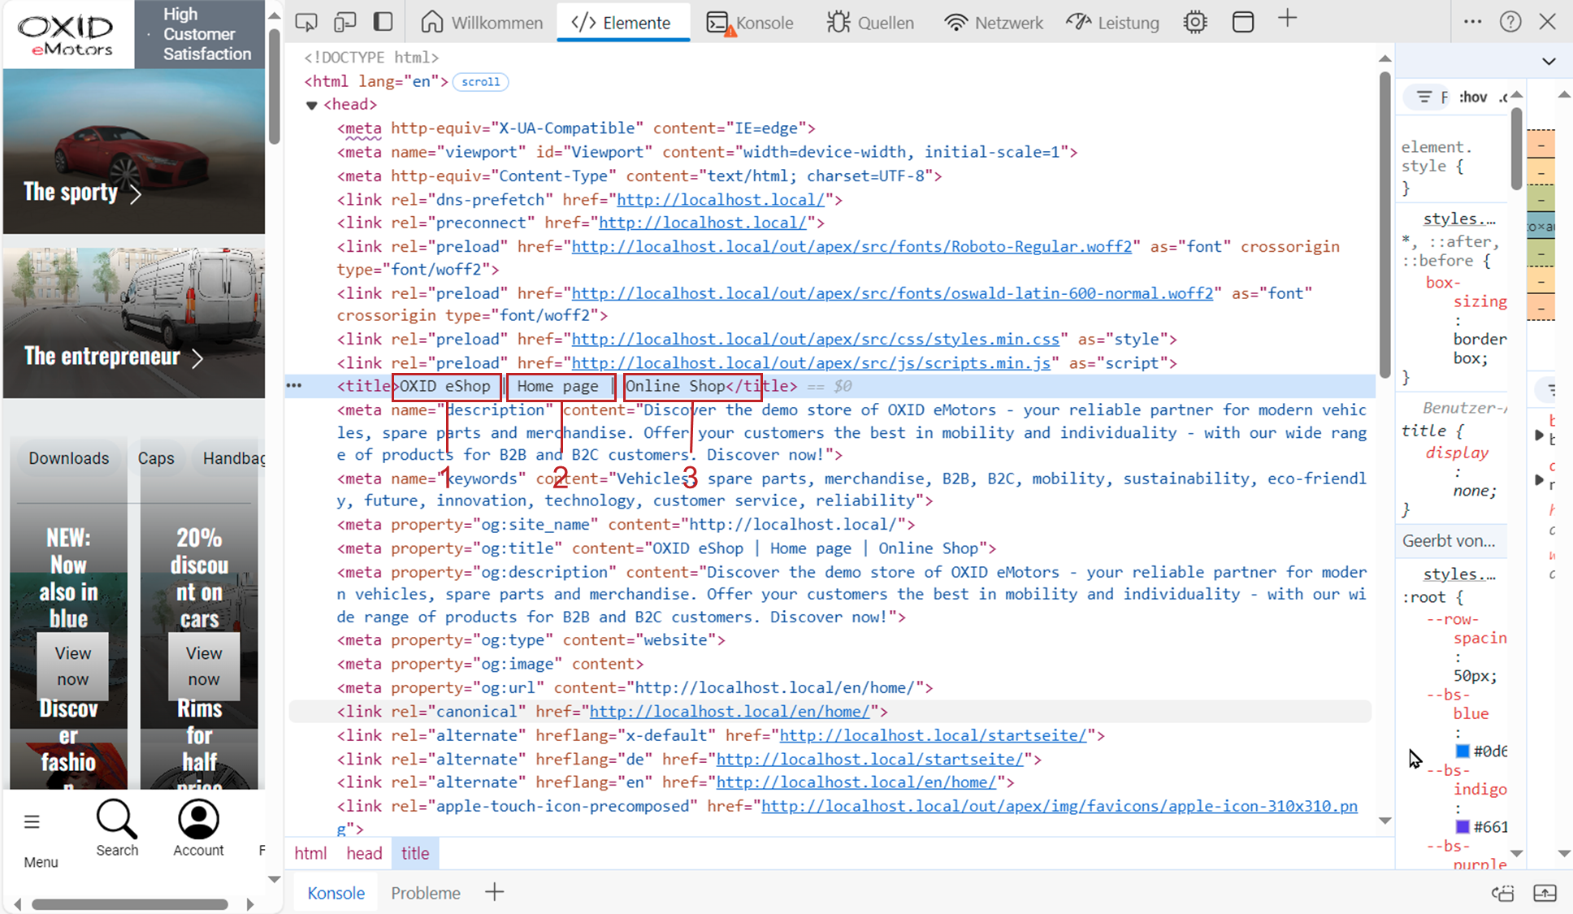
Task: Click the application window icon tab
Action: [x=1243, y=22]
